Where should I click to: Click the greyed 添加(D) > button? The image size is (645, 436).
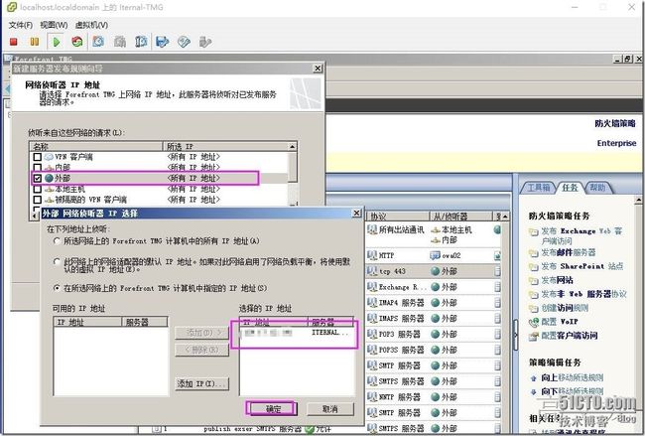click(x=201, y=333)
